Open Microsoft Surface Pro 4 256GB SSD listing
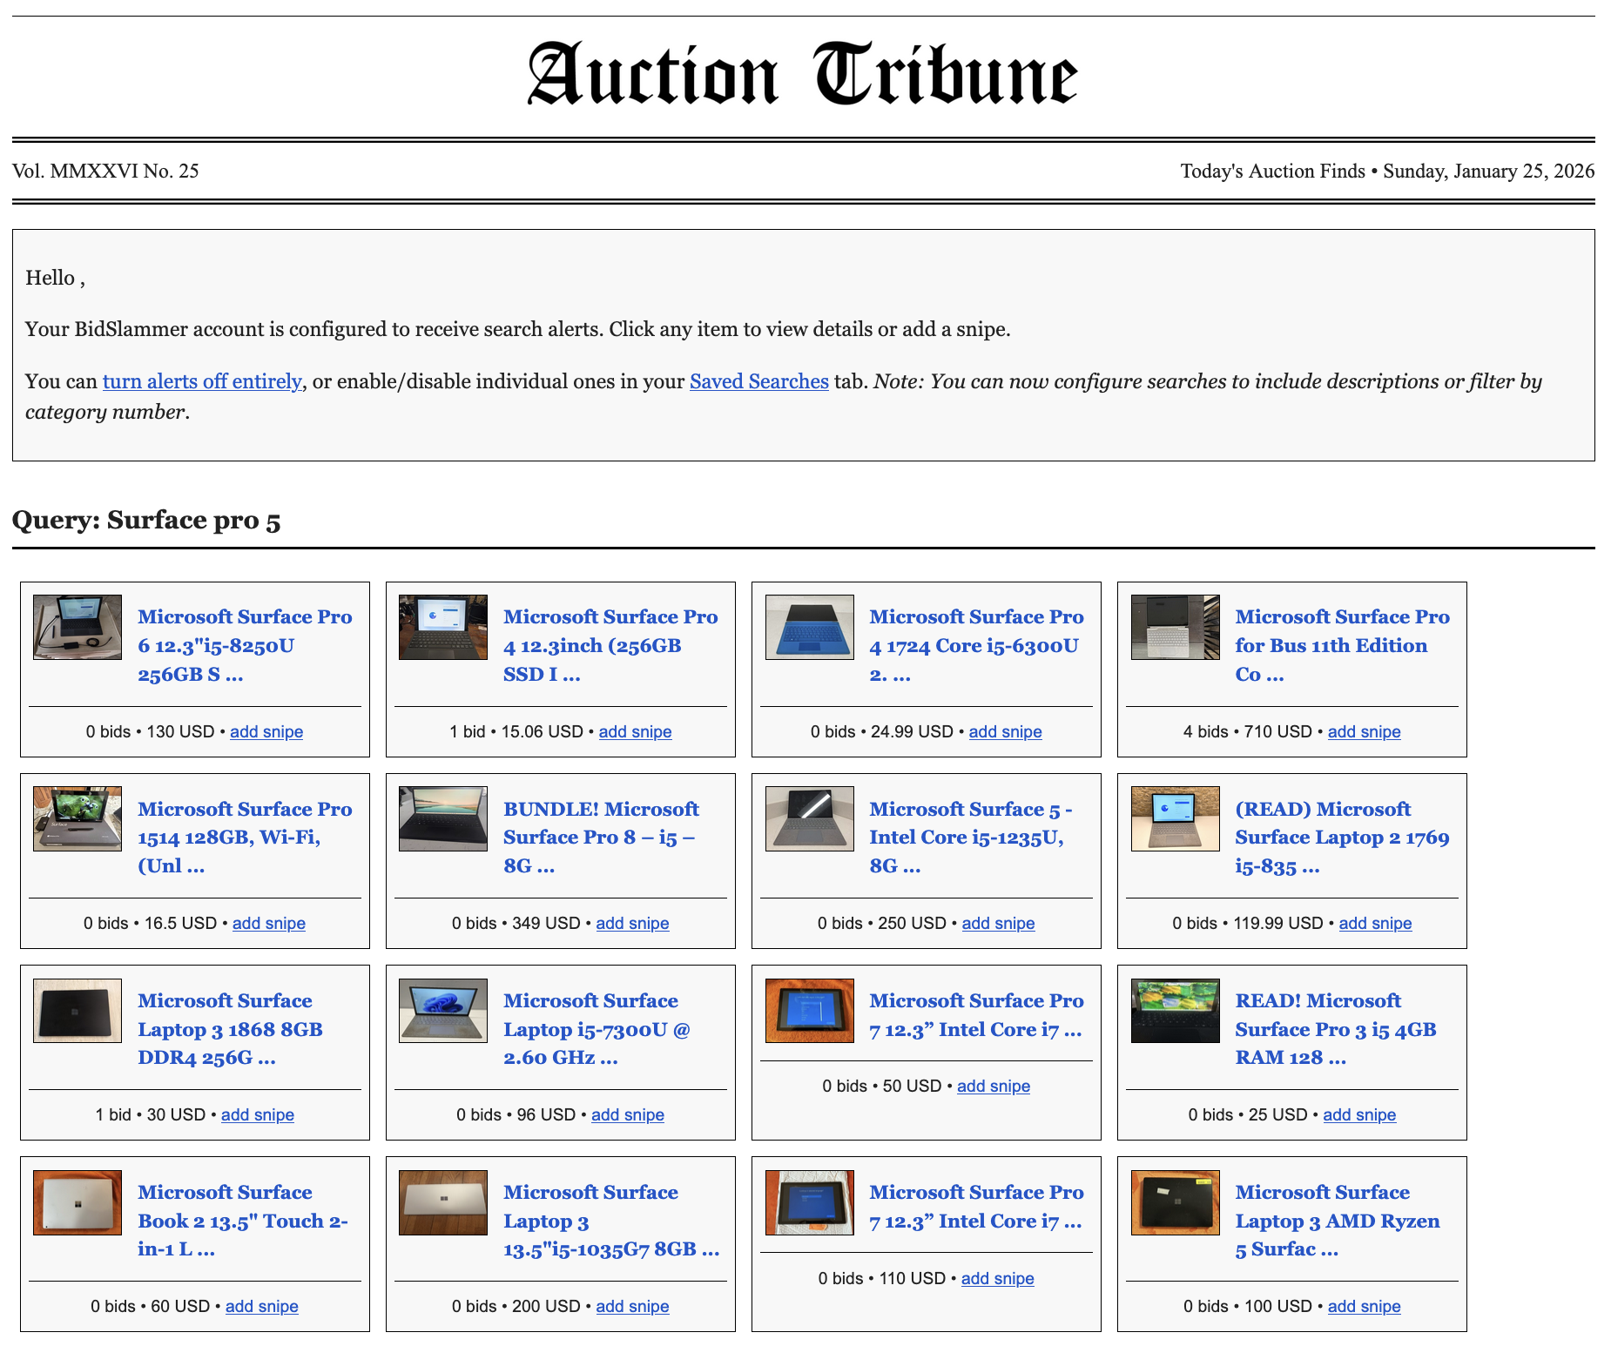Viewport: 1611px width, 1346px height. 610,645
